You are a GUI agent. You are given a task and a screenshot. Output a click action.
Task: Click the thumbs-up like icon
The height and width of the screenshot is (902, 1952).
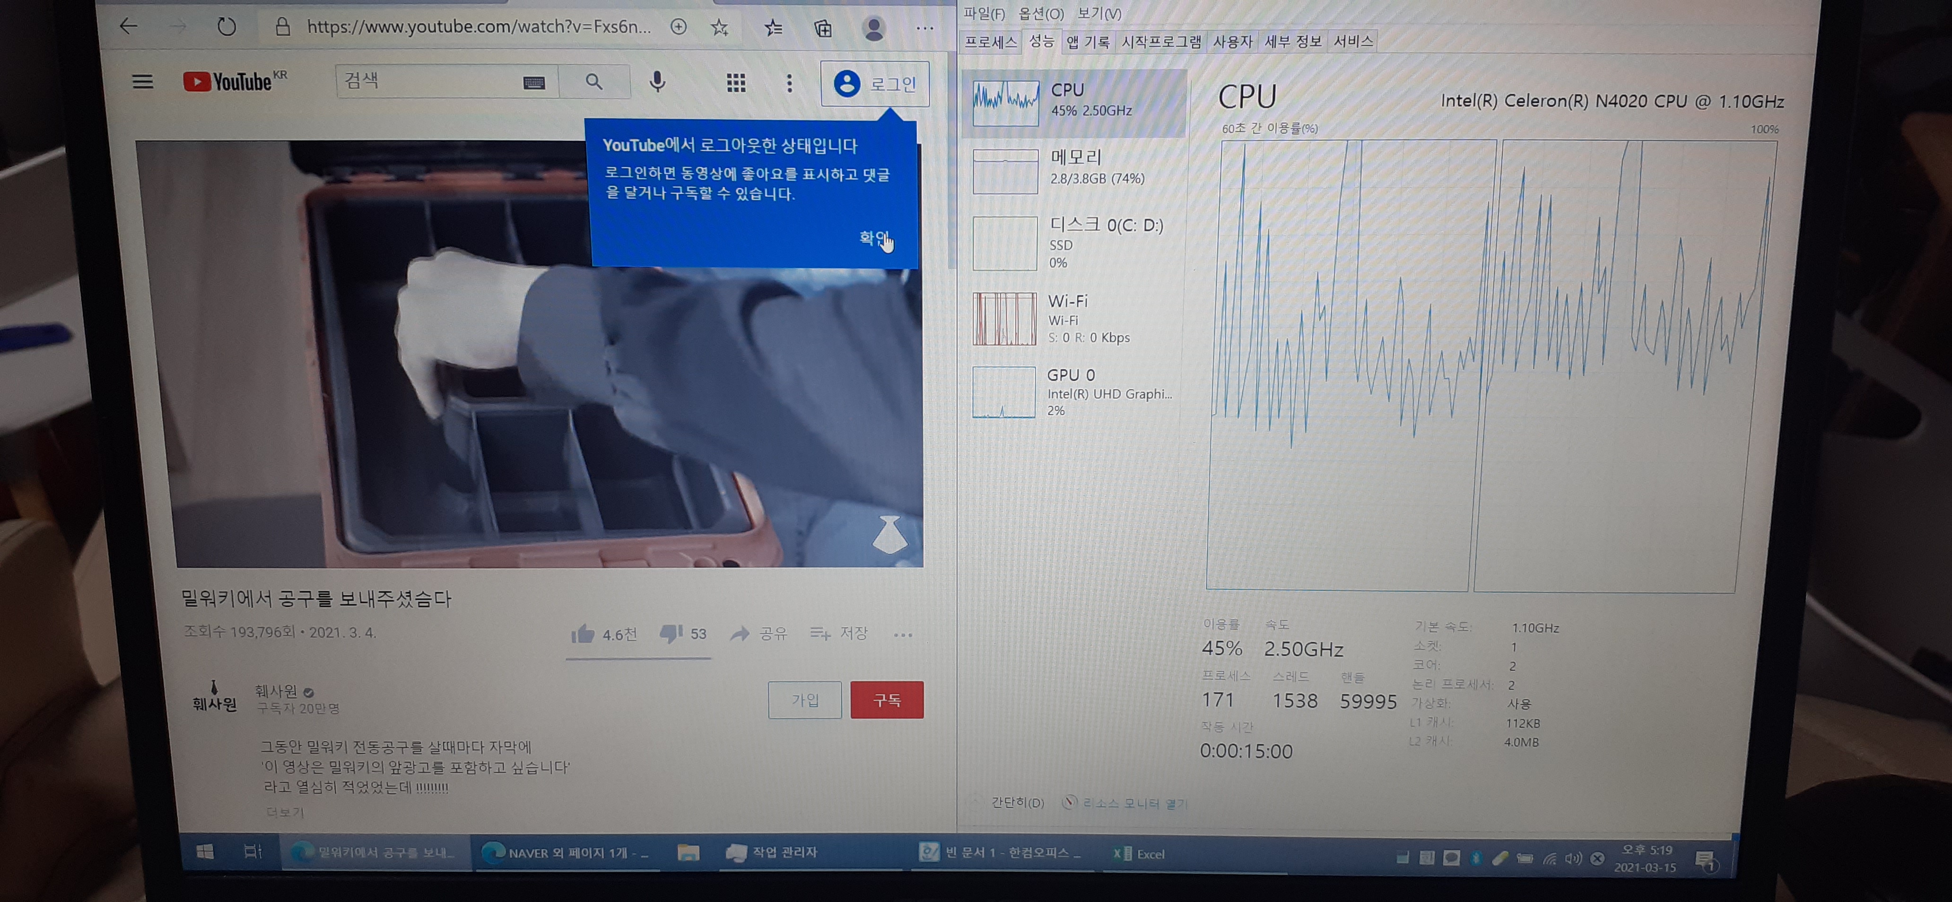tap(583, 634)
